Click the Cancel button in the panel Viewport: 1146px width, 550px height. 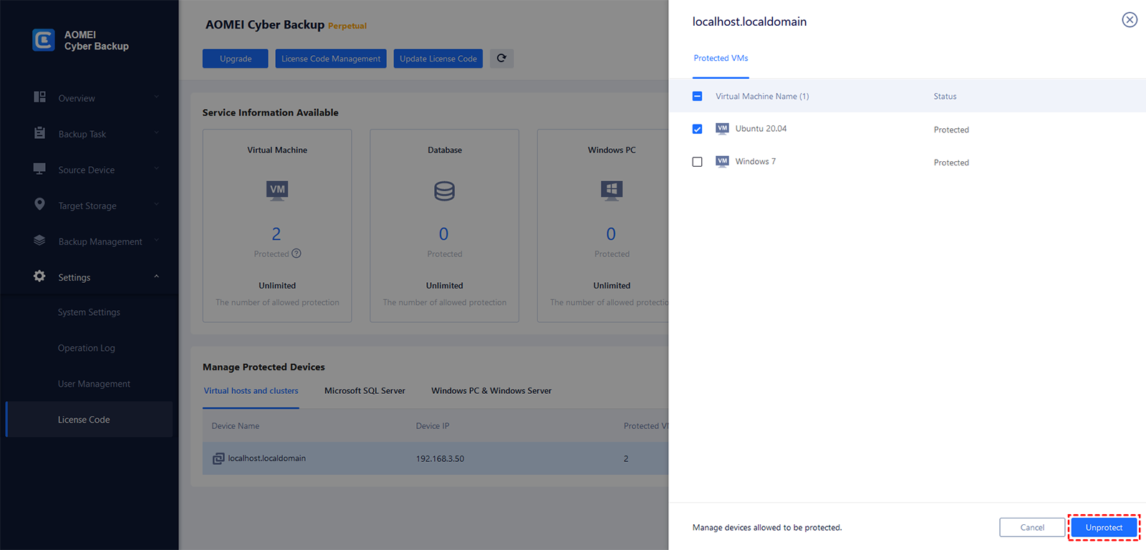[x=1032, y=528]
